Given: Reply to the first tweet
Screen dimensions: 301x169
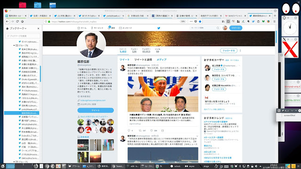Looking at the screenshot, I should (x=129, y=131).
